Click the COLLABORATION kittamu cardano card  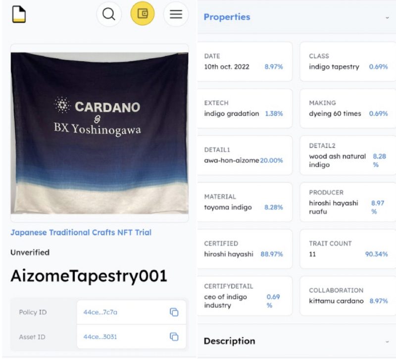point(348,296)
